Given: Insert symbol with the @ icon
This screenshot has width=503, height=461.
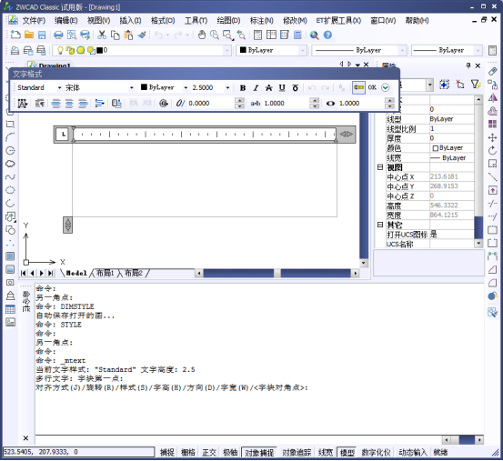Looking at the screenshot, I should tap(164, 104).
